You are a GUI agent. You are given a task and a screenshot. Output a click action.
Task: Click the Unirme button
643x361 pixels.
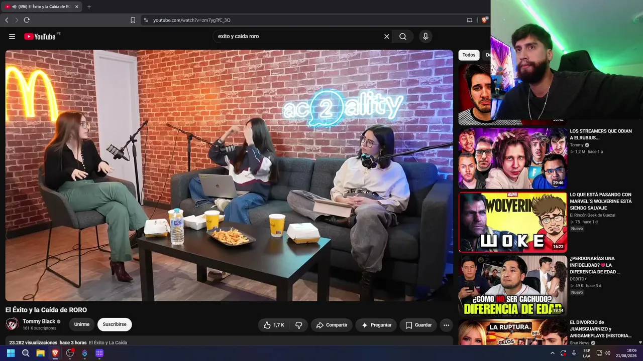82,324
